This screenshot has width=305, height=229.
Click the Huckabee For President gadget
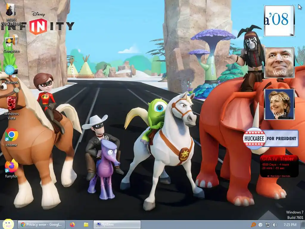coord(270,138)
